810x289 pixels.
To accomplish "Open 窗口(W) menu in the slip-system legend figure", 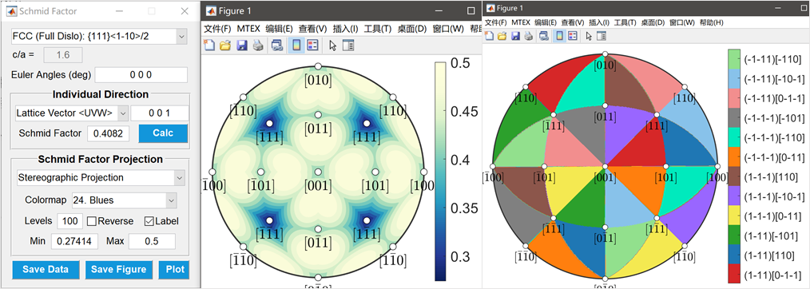I will (681, 22).
